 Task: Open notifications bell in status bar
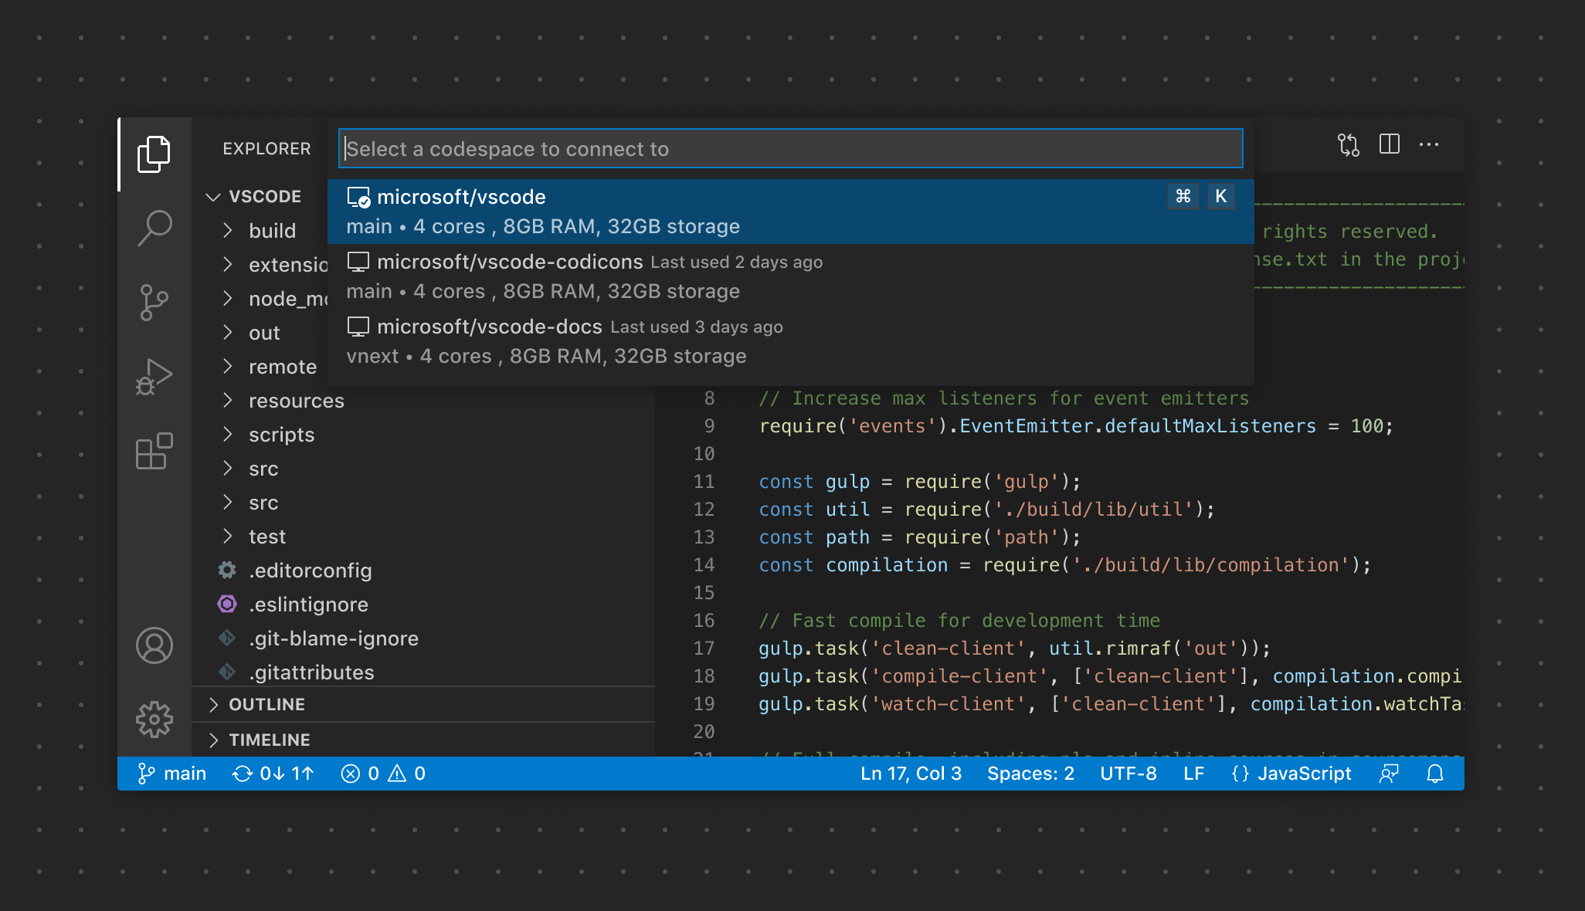point(1434,774)
